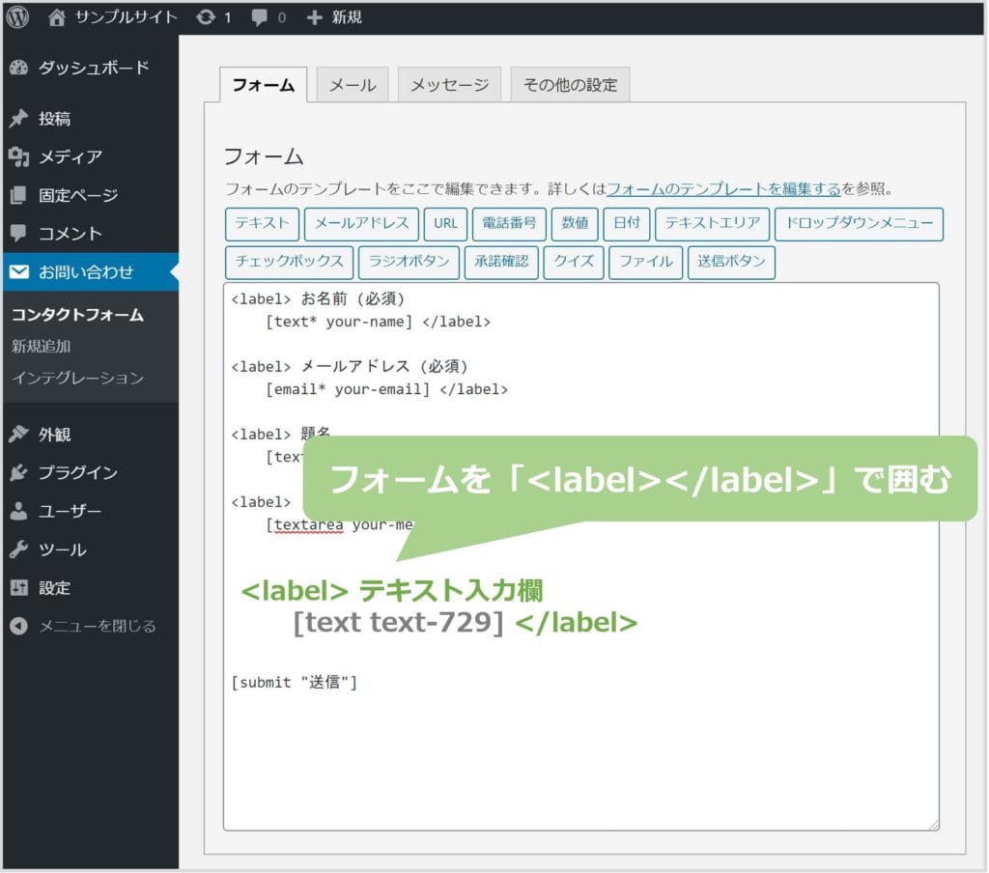
Task: Click the textarea resize handle corner
Action: point(934,825)
